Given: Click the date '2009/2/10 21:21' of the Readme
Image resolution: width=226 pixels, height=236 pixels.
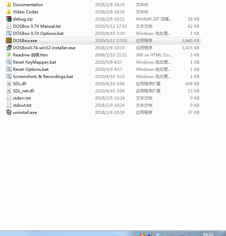Looking at the screenshot, I should point(111,55).
